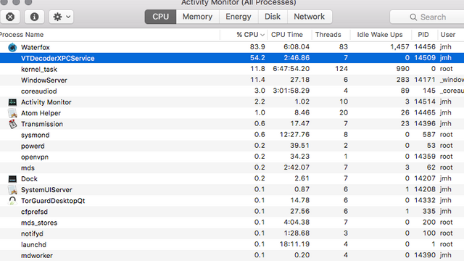Open the gear action menu dropdown
Screen dimensions: 464x261
pyautogui.click(x=61, y=17)
